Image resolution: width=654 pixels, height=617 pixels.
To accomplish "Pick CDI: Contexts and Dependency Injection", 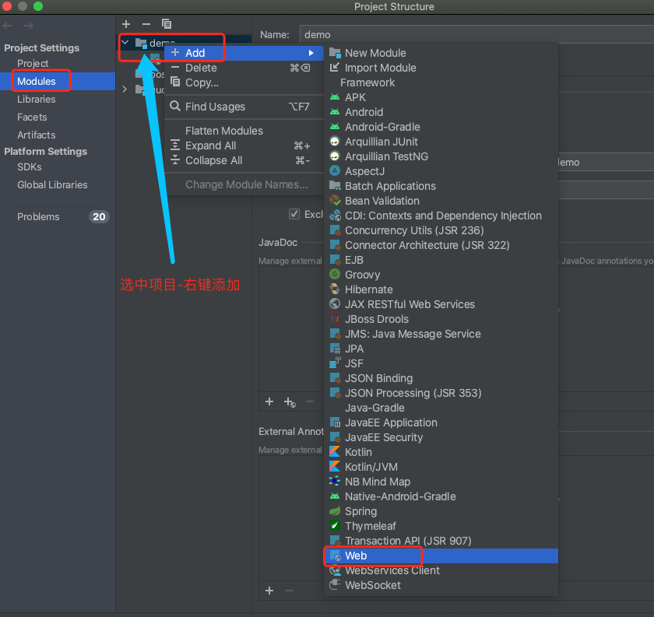I will tap(441, 216).
